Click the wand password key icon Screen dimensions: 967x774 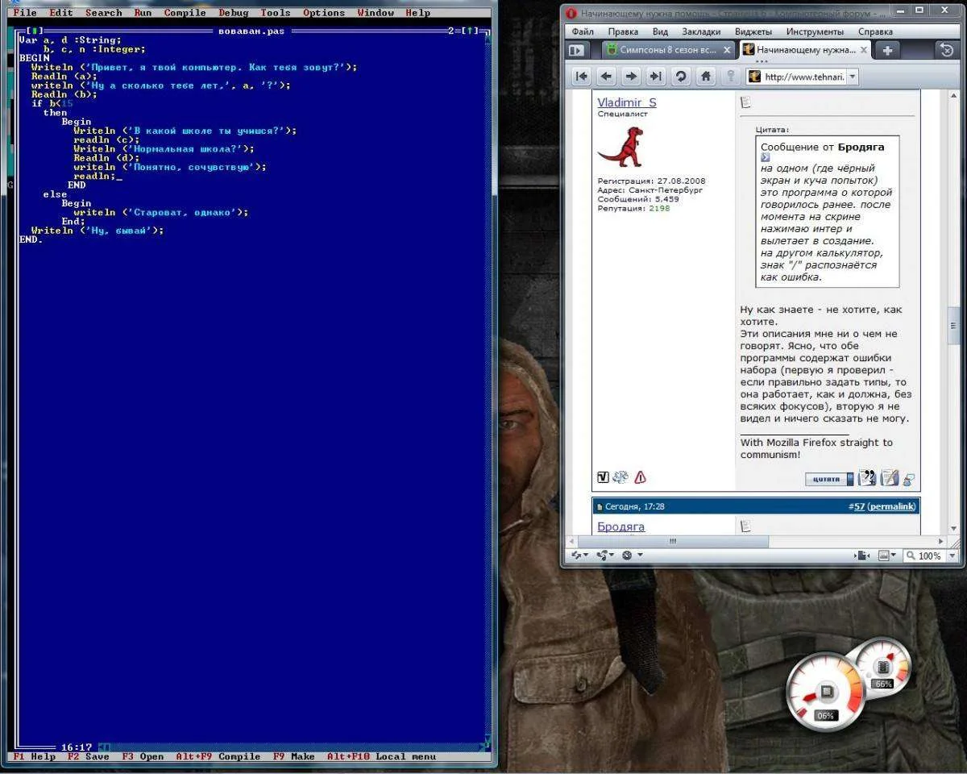[731, 77]
